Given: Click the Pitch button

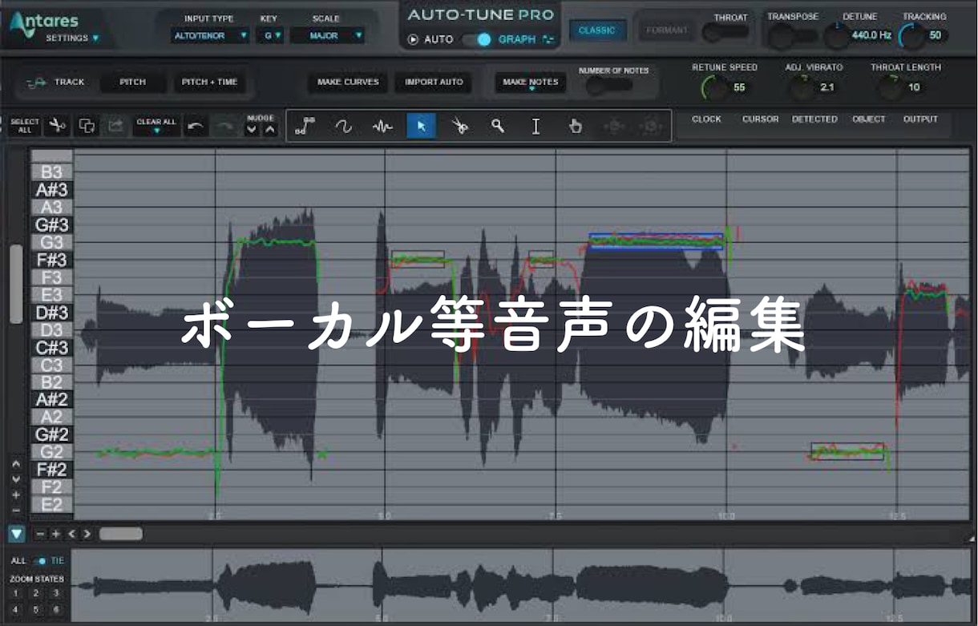Looking at the screenshot, I should pos(133,82).
